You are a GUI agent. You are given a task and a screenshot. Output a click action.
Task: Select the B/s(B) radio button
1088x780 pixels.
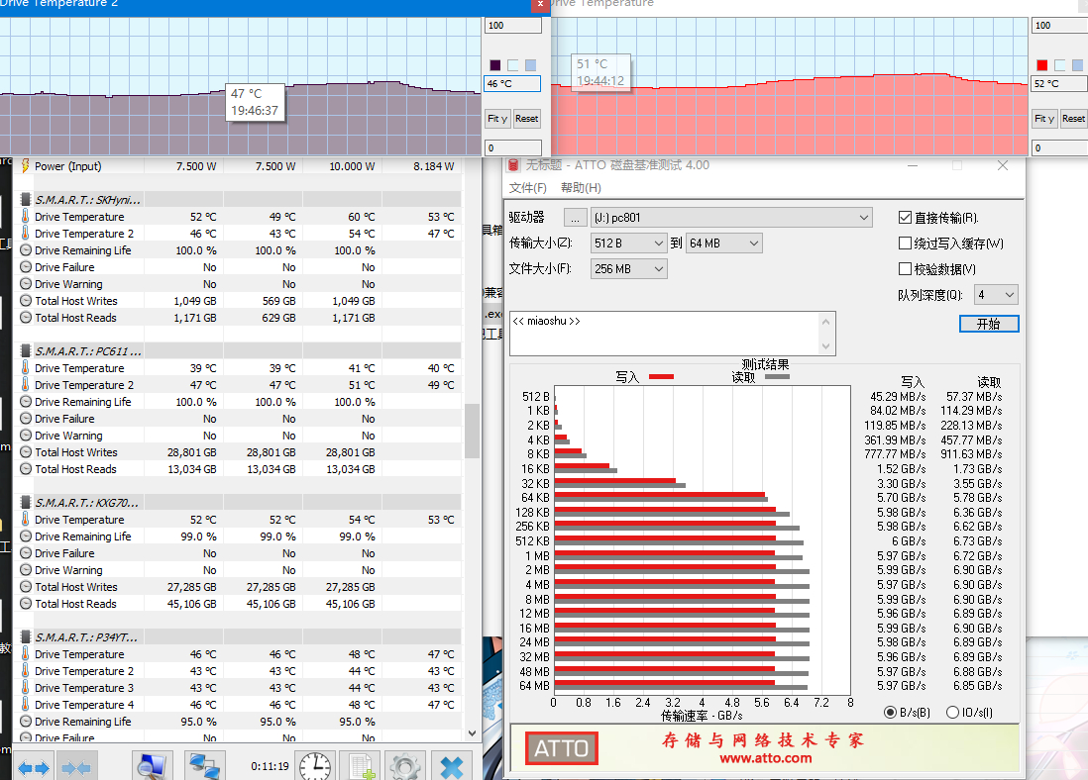pyautogui.click(x=890, y=713)
